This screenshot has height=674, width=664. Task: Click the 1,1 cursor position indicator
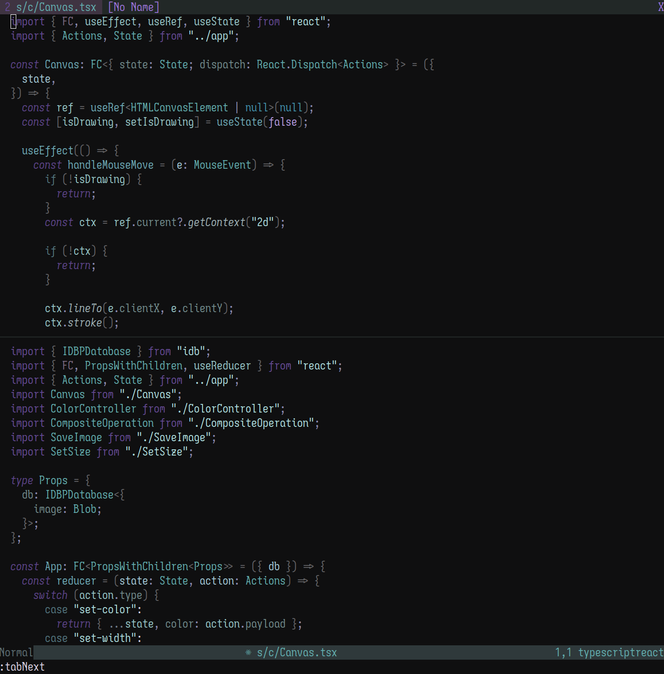tap(564, 652)
